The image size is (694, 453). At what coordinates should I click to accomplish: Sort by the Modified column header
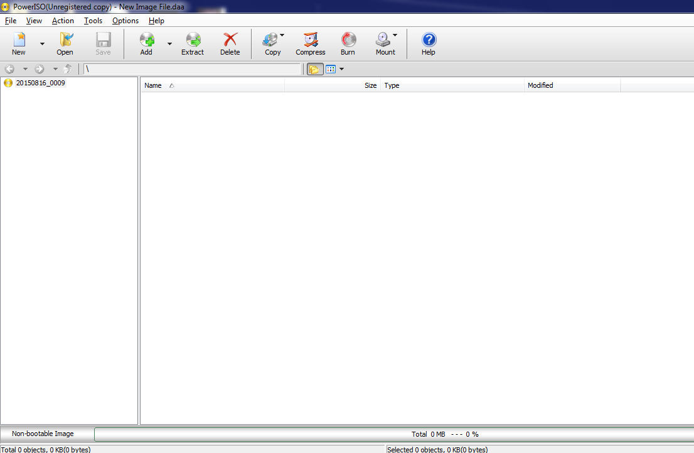point(572,85)
